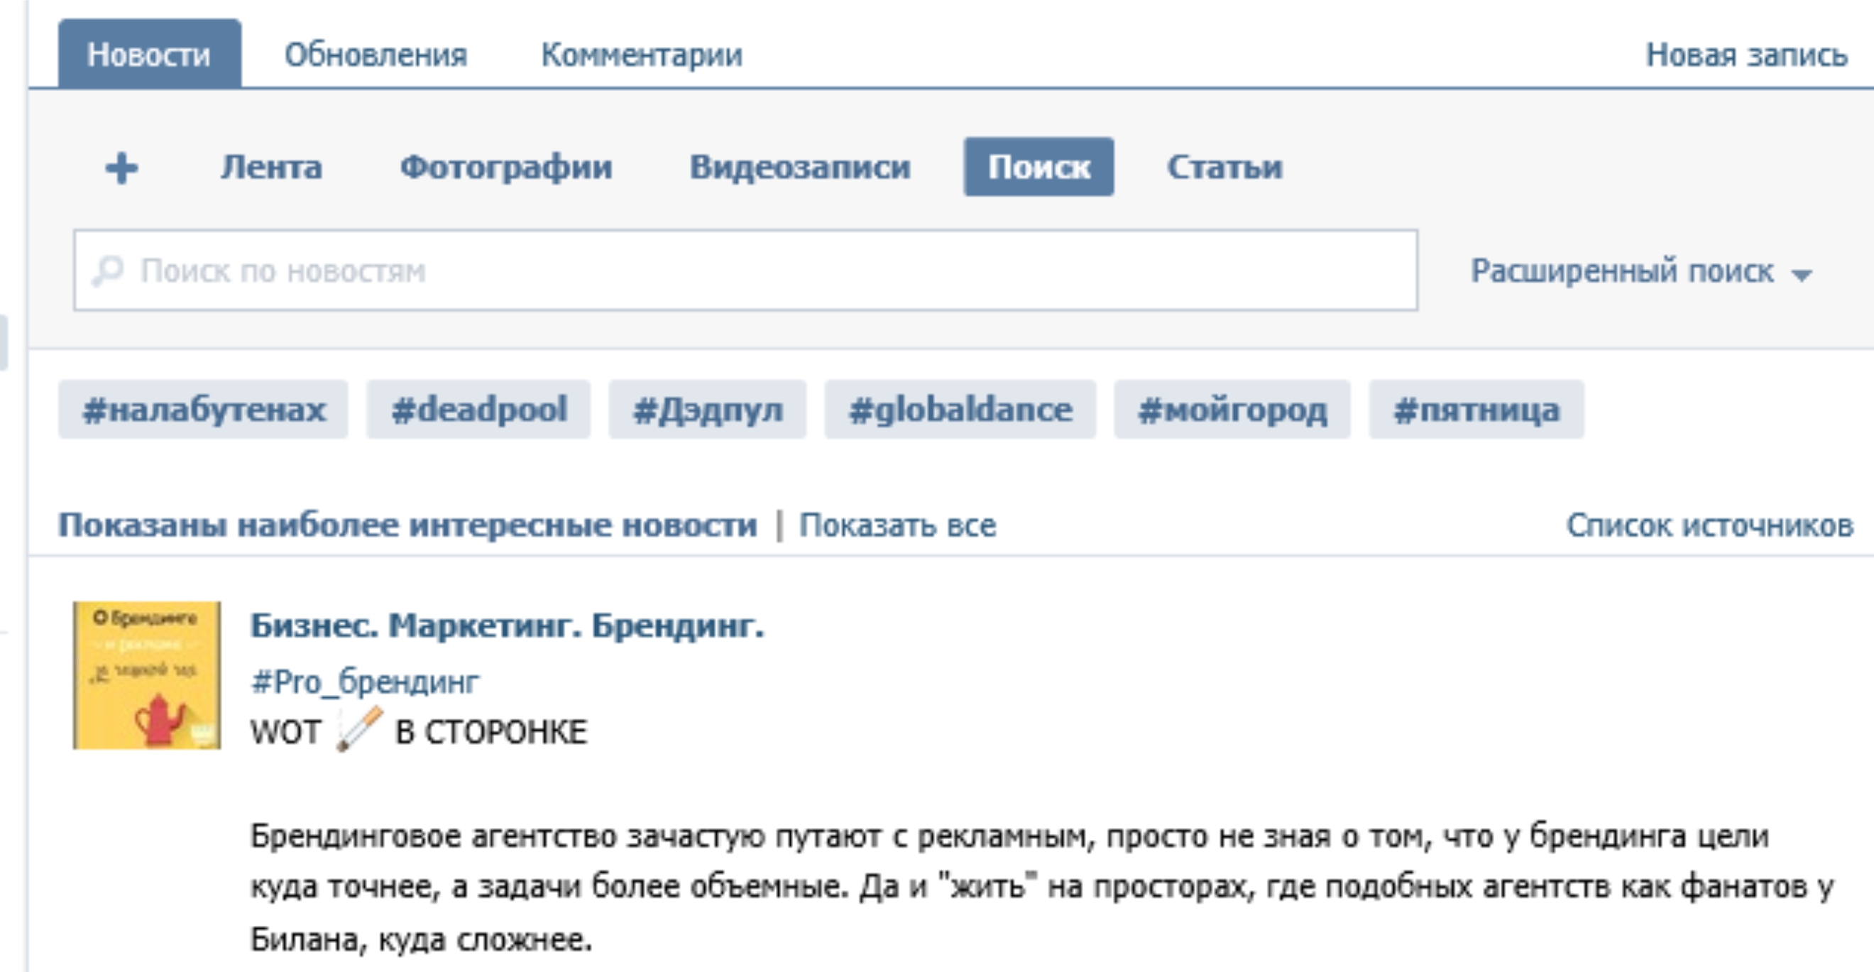Open the #Pro_брендинг hashtag link
The height and width of the screenshot is (972, 1874).
click(x=365, y=682)
